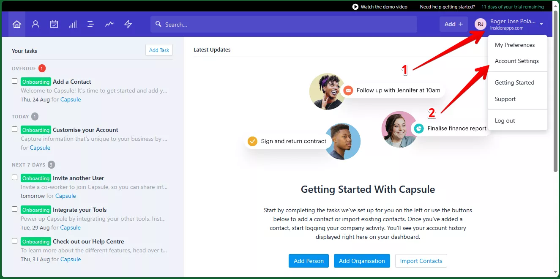Open the Check out our Help Centre task

[88, 241]
